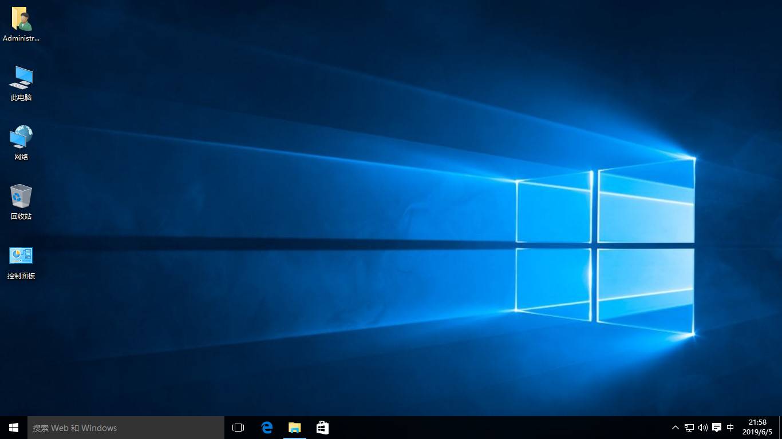Screen dimensions: 782x439
Task: Click Show Desktop at the taskbar's far right
Action: point(780,427)
